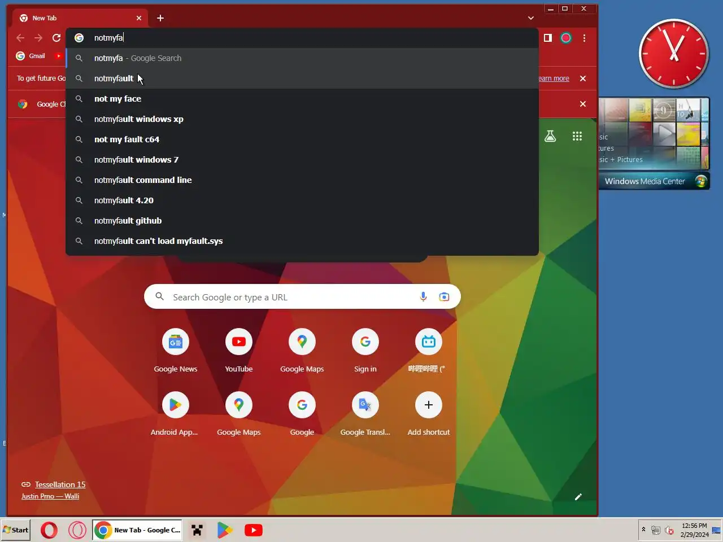Open a new tab with the plus button

pyautogui.click(x=160, y=18)
